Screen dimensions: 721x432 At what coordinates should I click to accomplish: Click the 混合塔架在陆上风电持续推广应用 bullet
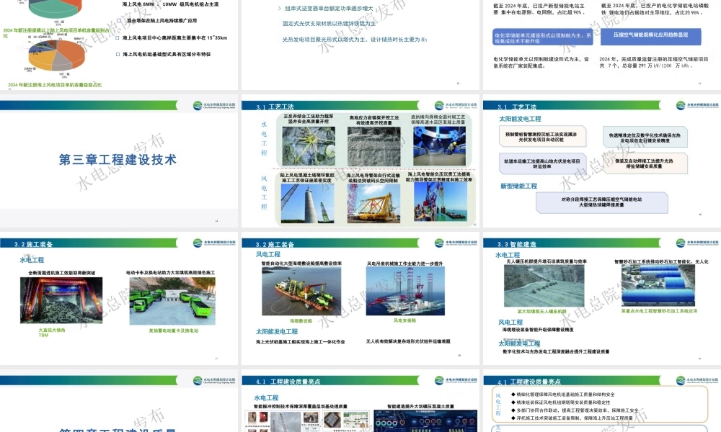162,21
